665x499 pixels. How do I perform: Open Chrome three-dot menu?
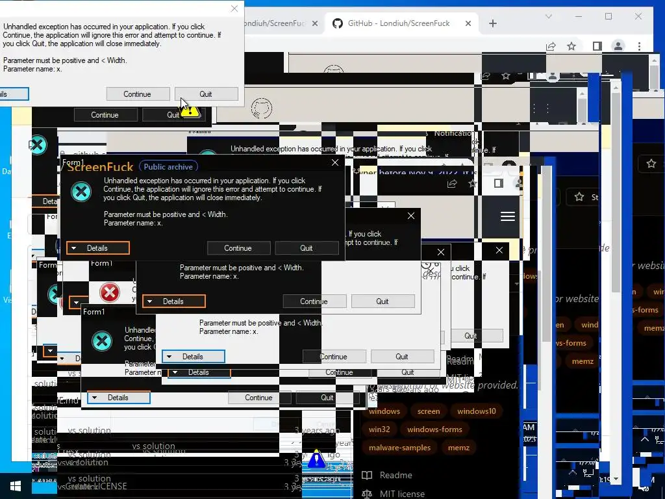pyautogui.click(x=639, y=46)
